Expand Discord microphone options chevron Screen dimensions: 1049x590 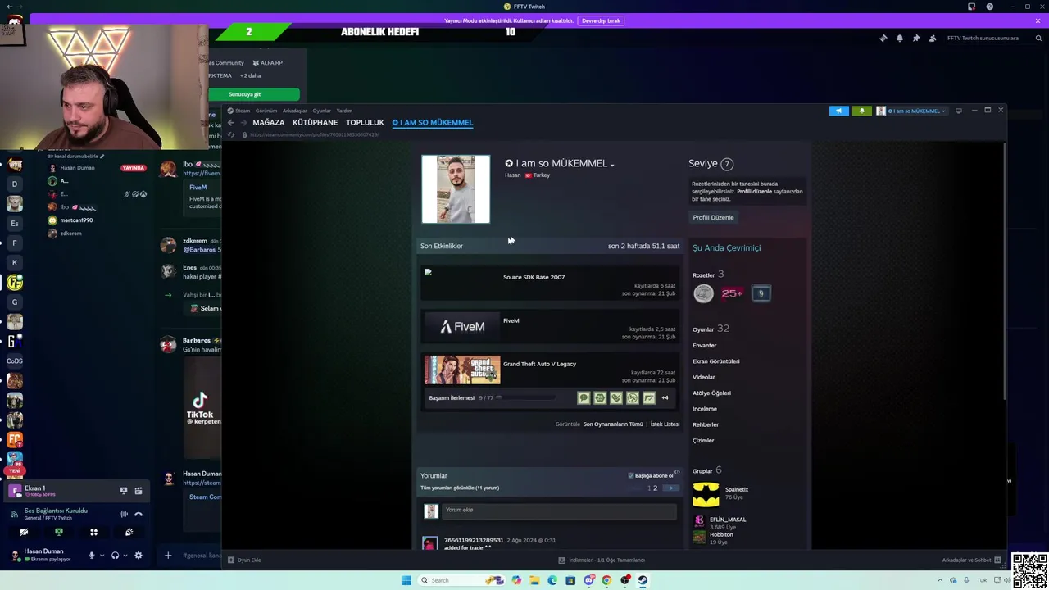(x=102, y=556)
